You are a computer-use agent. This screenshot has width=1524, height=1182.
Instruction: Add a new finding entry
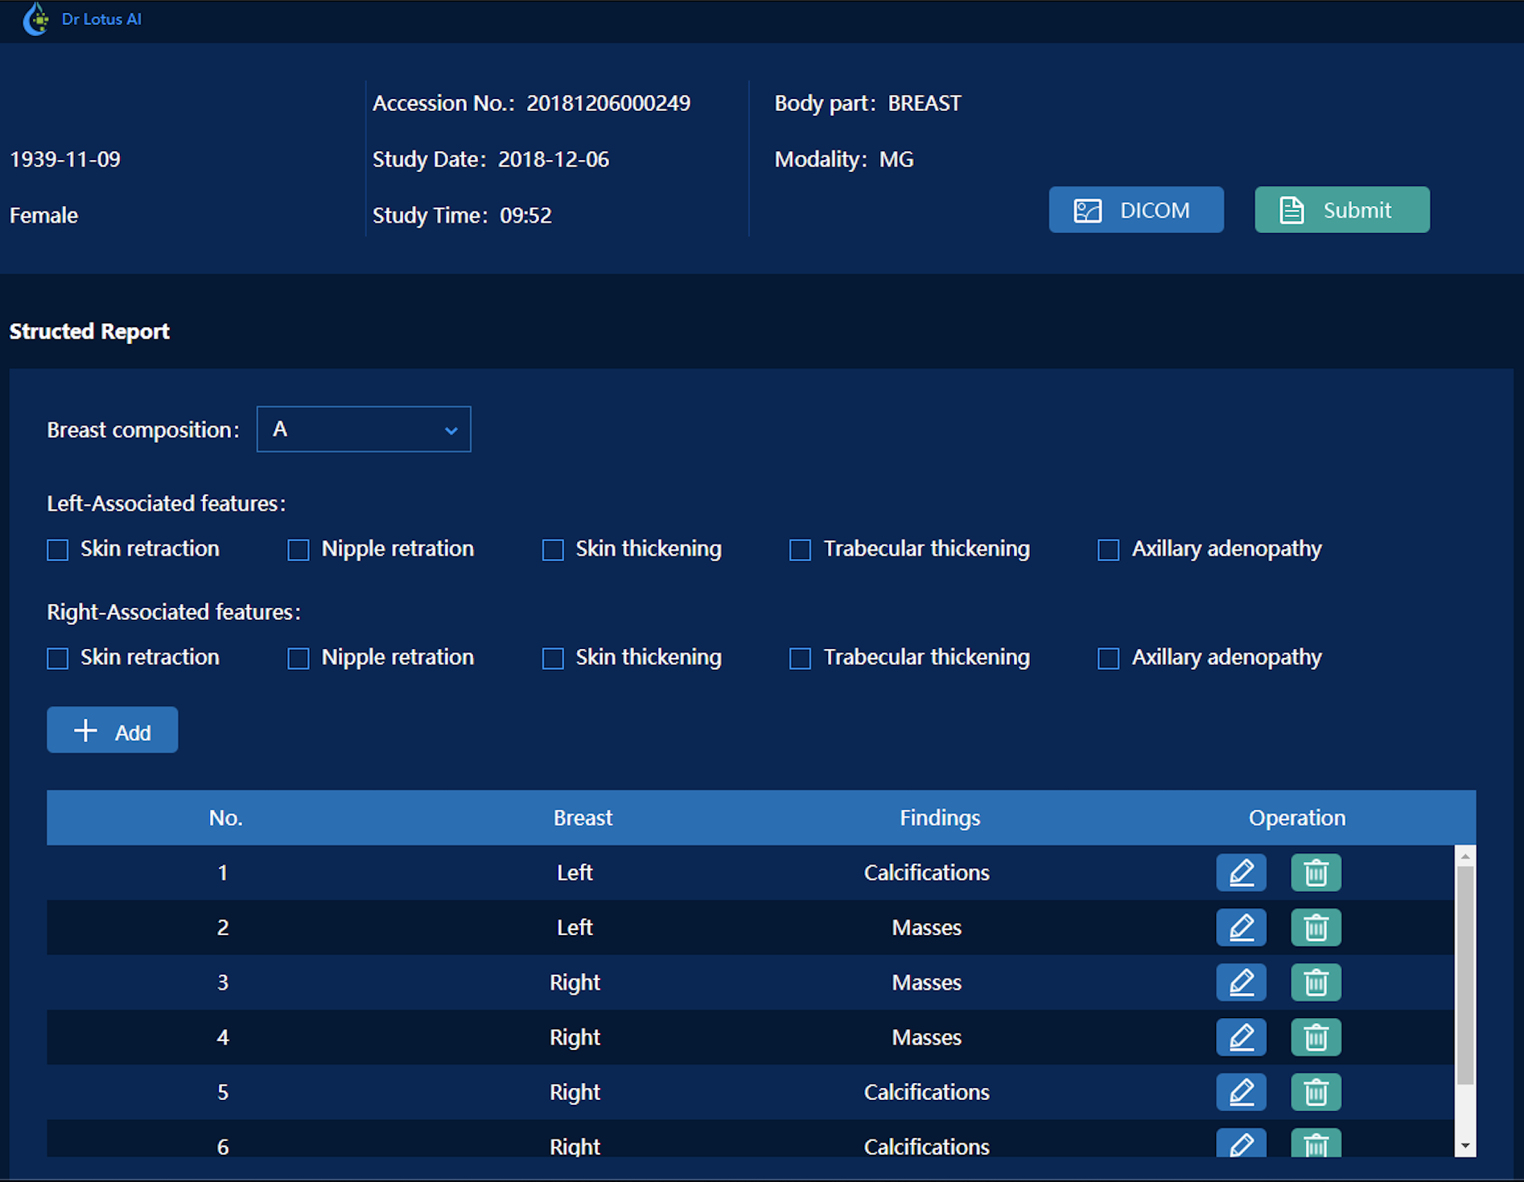tap(113, 730)
